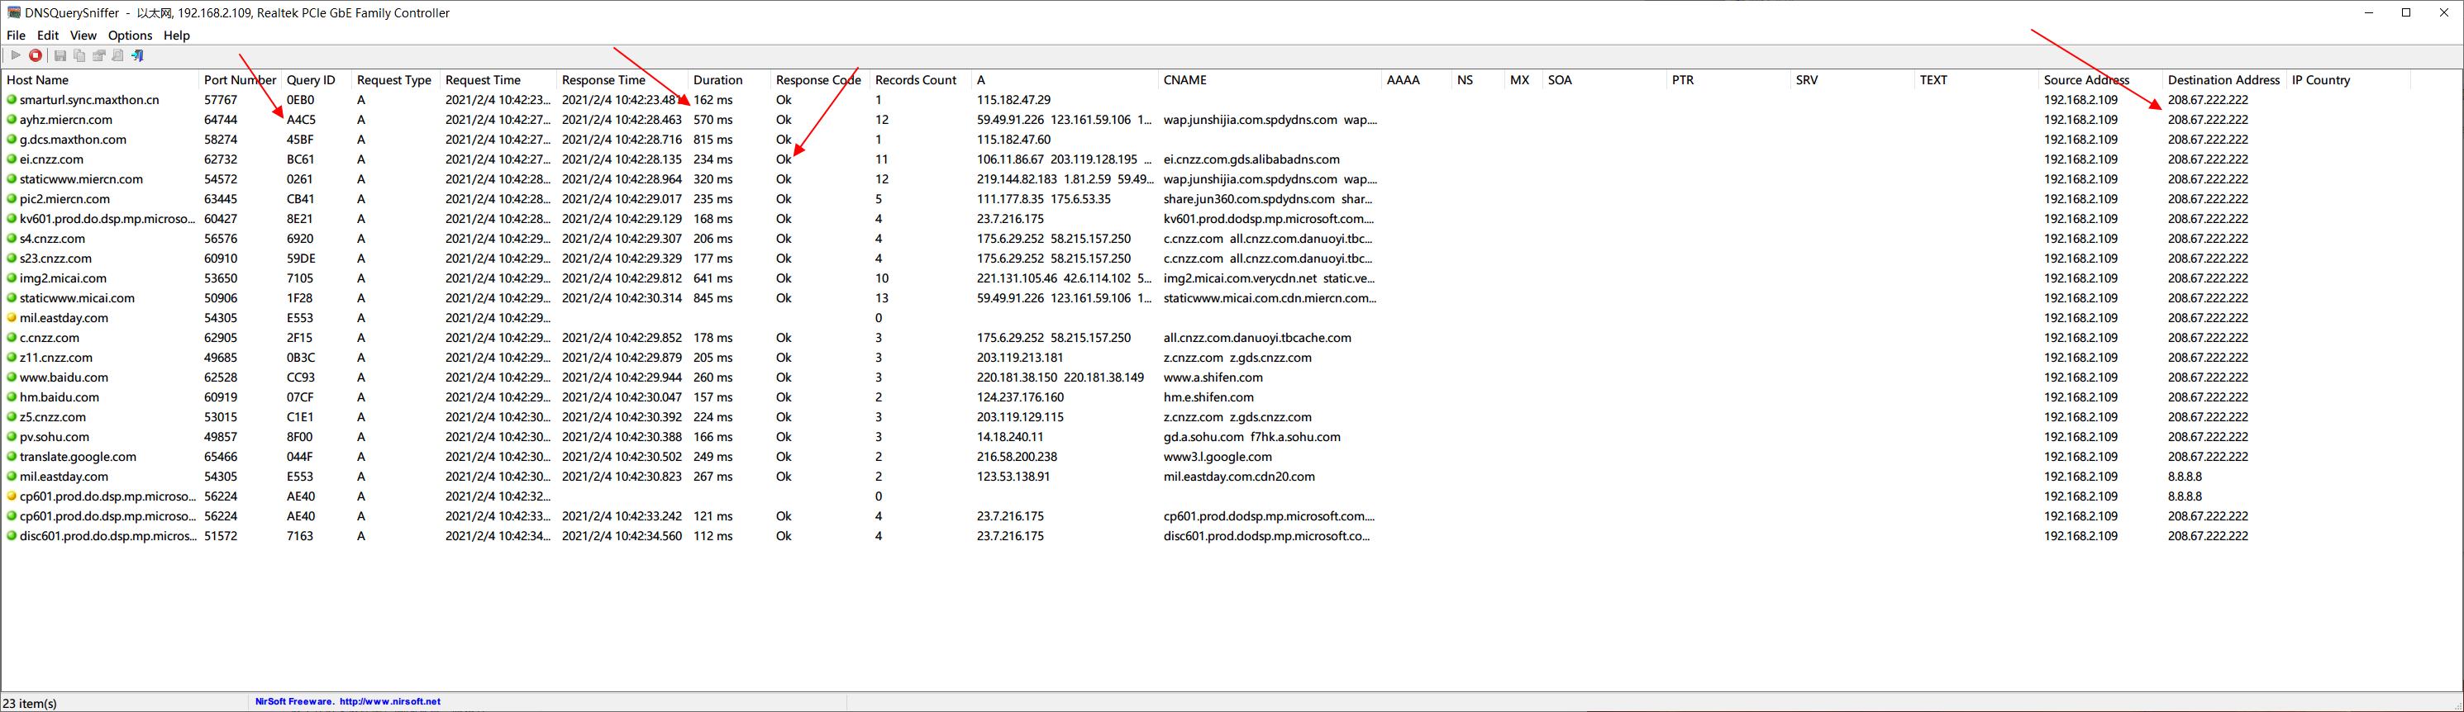This screenshot has width=2464, height=712.
Task: Stop capturing with the red stop icon
Action: (36, 55)
